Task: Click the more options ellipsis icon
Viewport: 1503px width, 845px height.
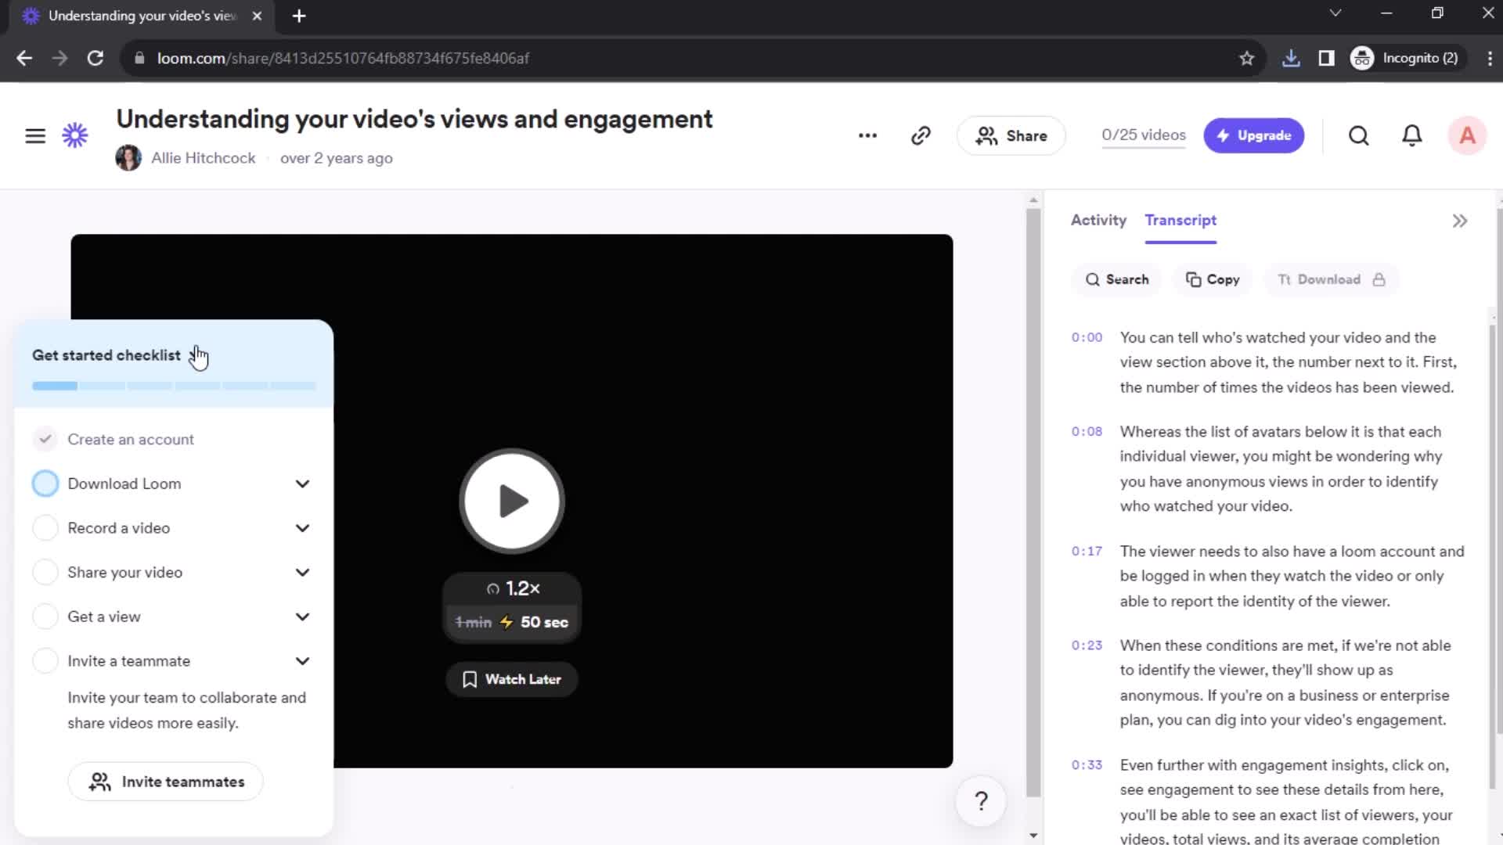Action: point(867,135)
